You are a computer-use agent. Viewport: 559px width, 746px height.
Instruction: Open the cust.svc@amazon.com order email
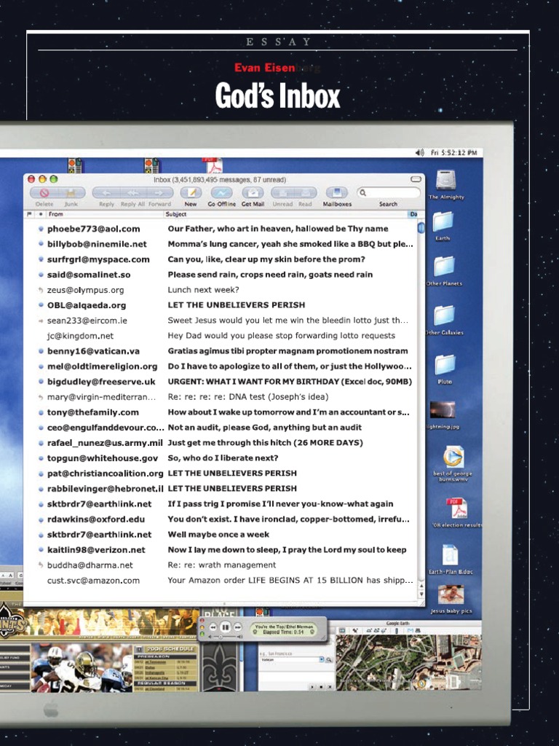click(x=221, y=581)
